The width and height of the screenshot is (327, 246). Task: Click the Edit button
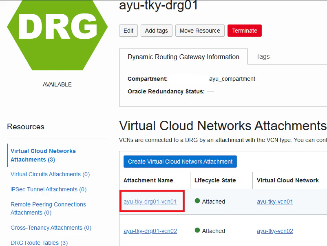pos(128,31)
